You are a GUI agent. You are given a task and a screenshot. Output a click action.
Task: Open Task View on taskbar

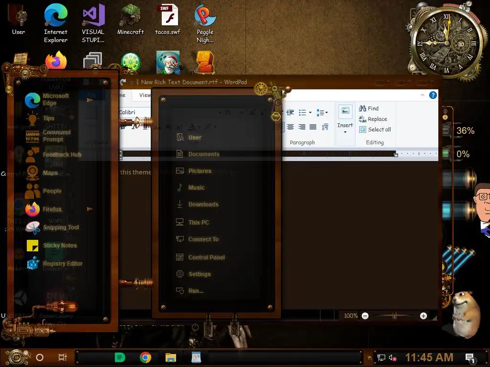(x=63, y=357)
